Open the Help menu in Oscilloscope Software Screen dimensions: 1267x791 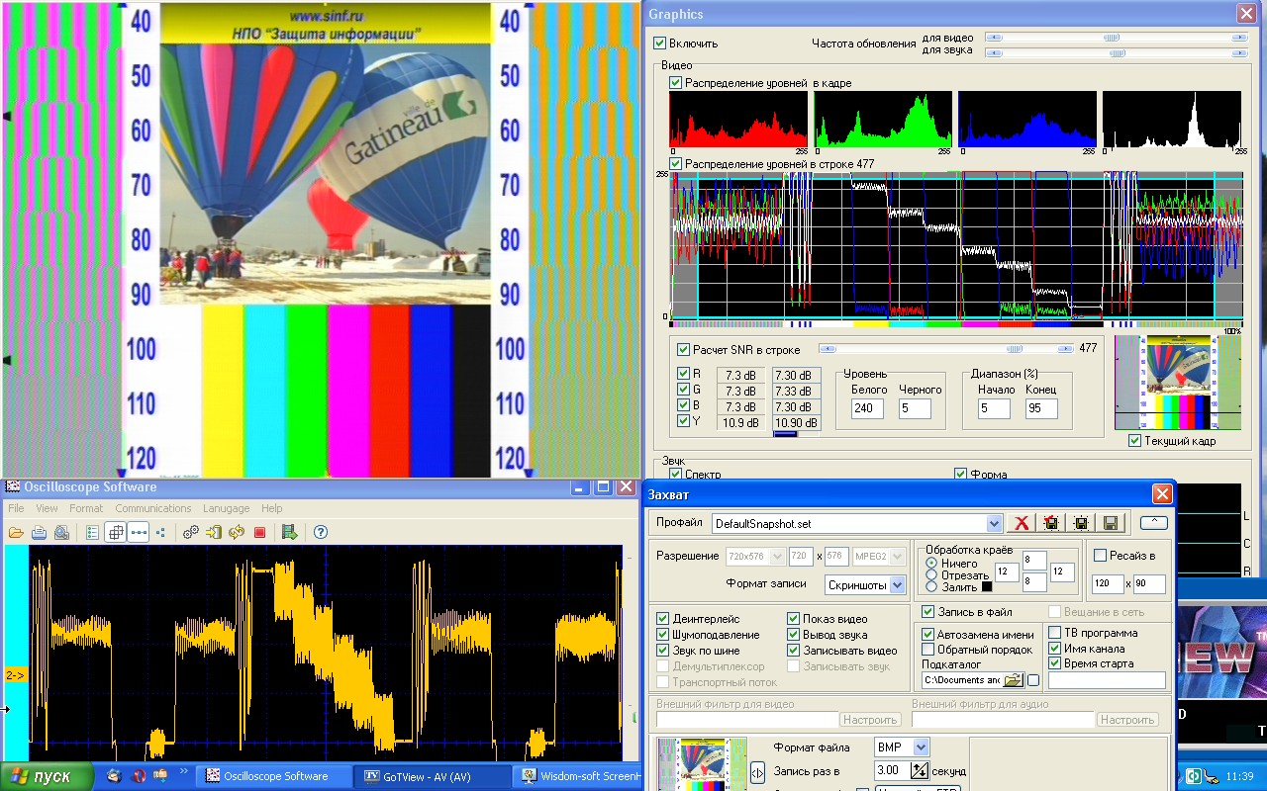point(272,508)
